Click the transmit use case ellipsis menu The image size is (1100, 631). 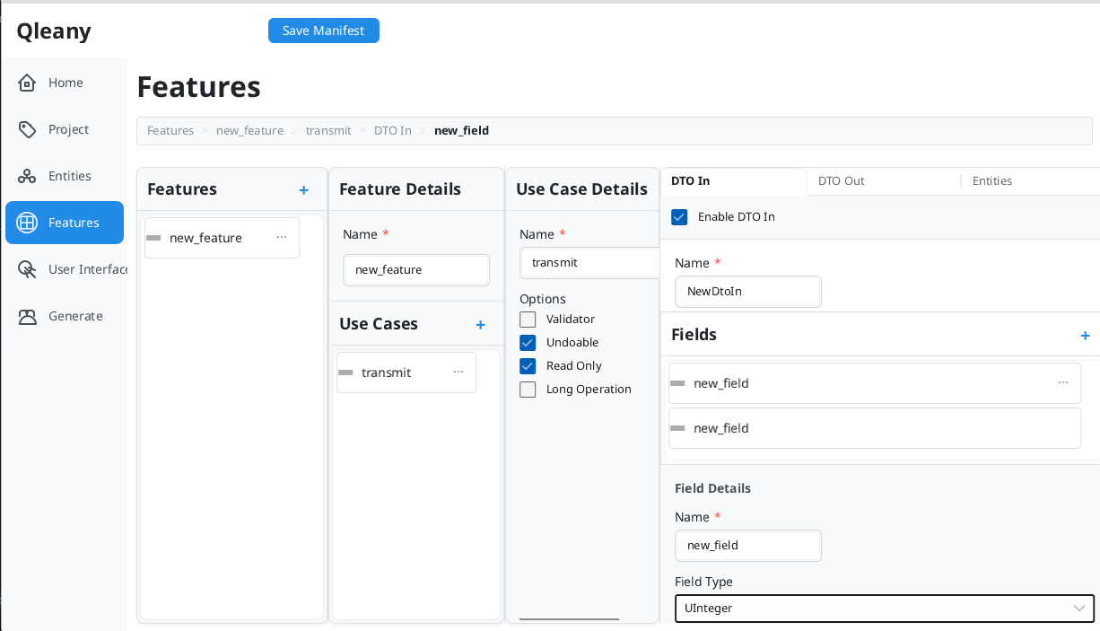(x=458, y=371)
